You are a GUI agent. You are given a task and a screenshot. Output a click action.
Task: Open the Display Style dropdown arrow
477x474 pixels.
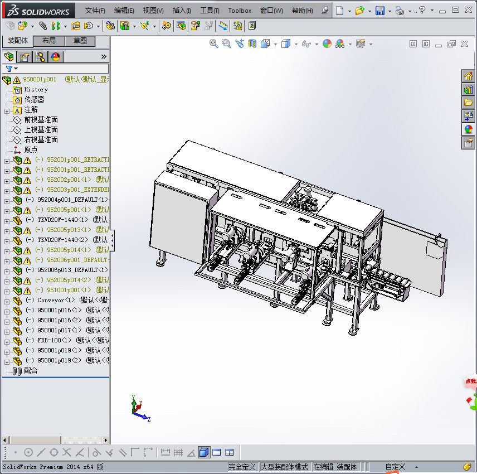pyautogui.click(x=295, y=44)
